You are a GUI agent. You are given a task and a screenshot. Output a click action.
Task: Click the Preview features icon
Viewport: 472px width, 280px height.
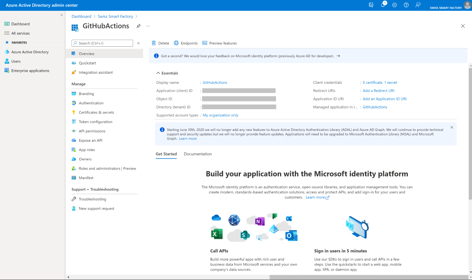pyautogui.click(x=205, y=43)
